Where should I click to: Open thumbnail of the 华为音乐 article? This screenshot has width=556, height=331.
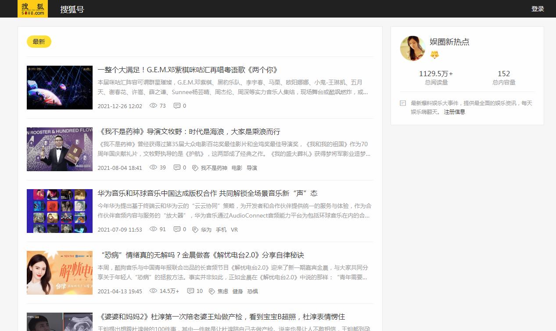coord(60,211)
